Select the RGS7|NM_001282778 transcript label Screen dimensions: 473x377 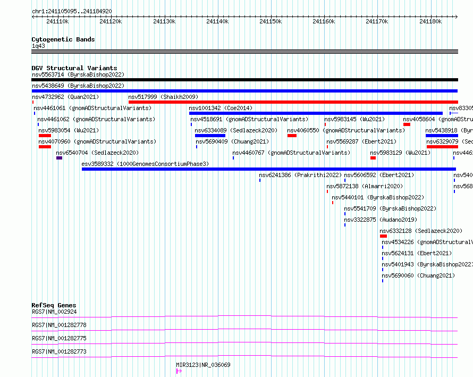[59, 325]
